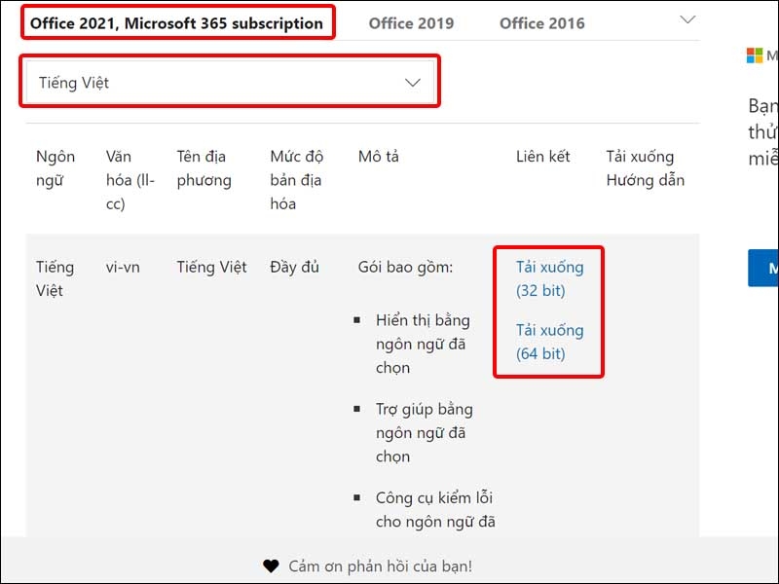This screenshot has height=584, width=779.
Task: Click the Ngôn ngữ column header
Action: 56,167
